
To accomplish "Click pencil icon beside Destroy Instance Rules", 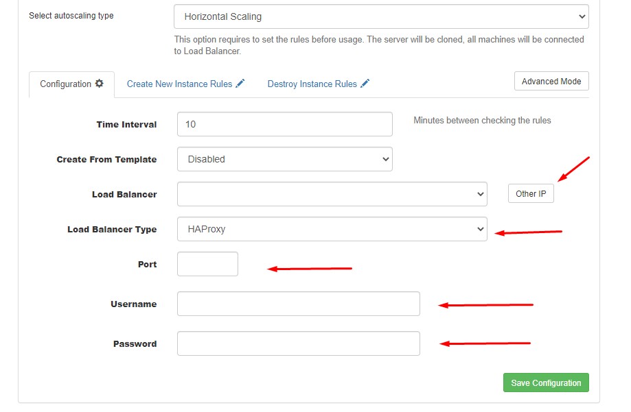I will click(x=365, y=84).
